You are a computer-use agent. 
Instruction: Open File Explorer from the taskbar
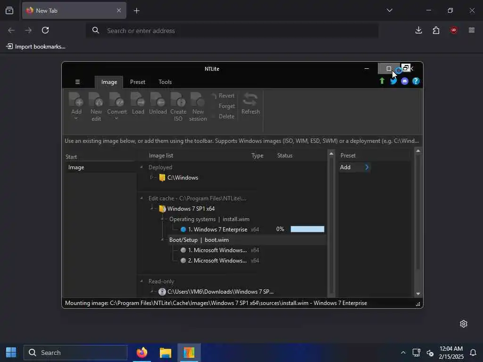(166, 353)
